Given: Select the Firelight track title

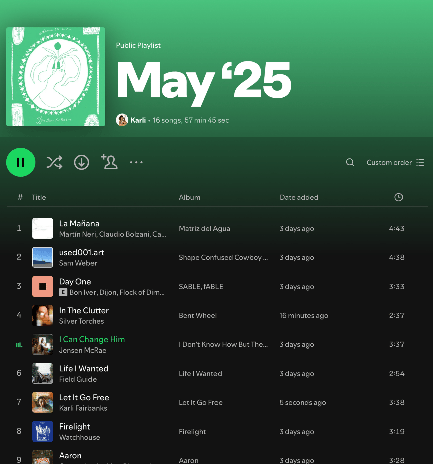Looking at the screenshot, I should 75,427.
